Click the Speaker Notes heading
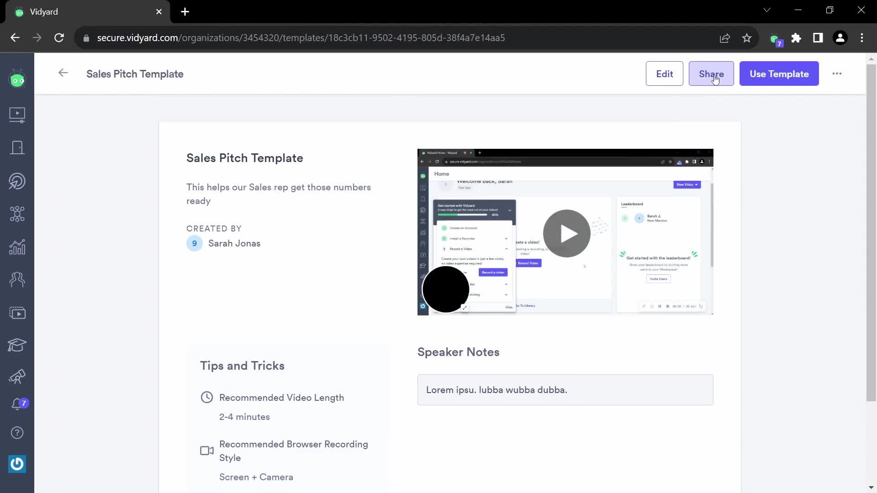 [x=458, y=352]
